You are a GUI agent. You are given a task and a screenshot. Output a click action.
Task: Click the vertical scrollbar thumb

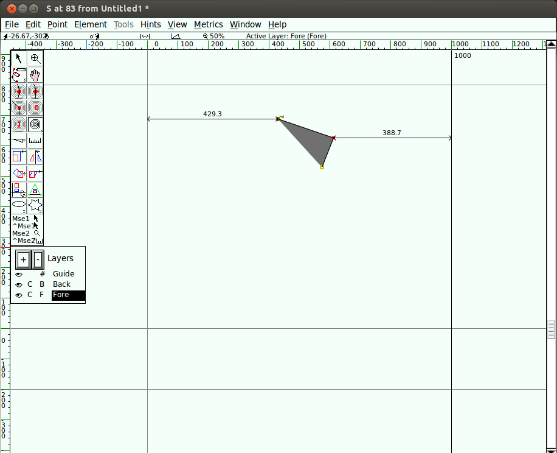pos(551,329)
